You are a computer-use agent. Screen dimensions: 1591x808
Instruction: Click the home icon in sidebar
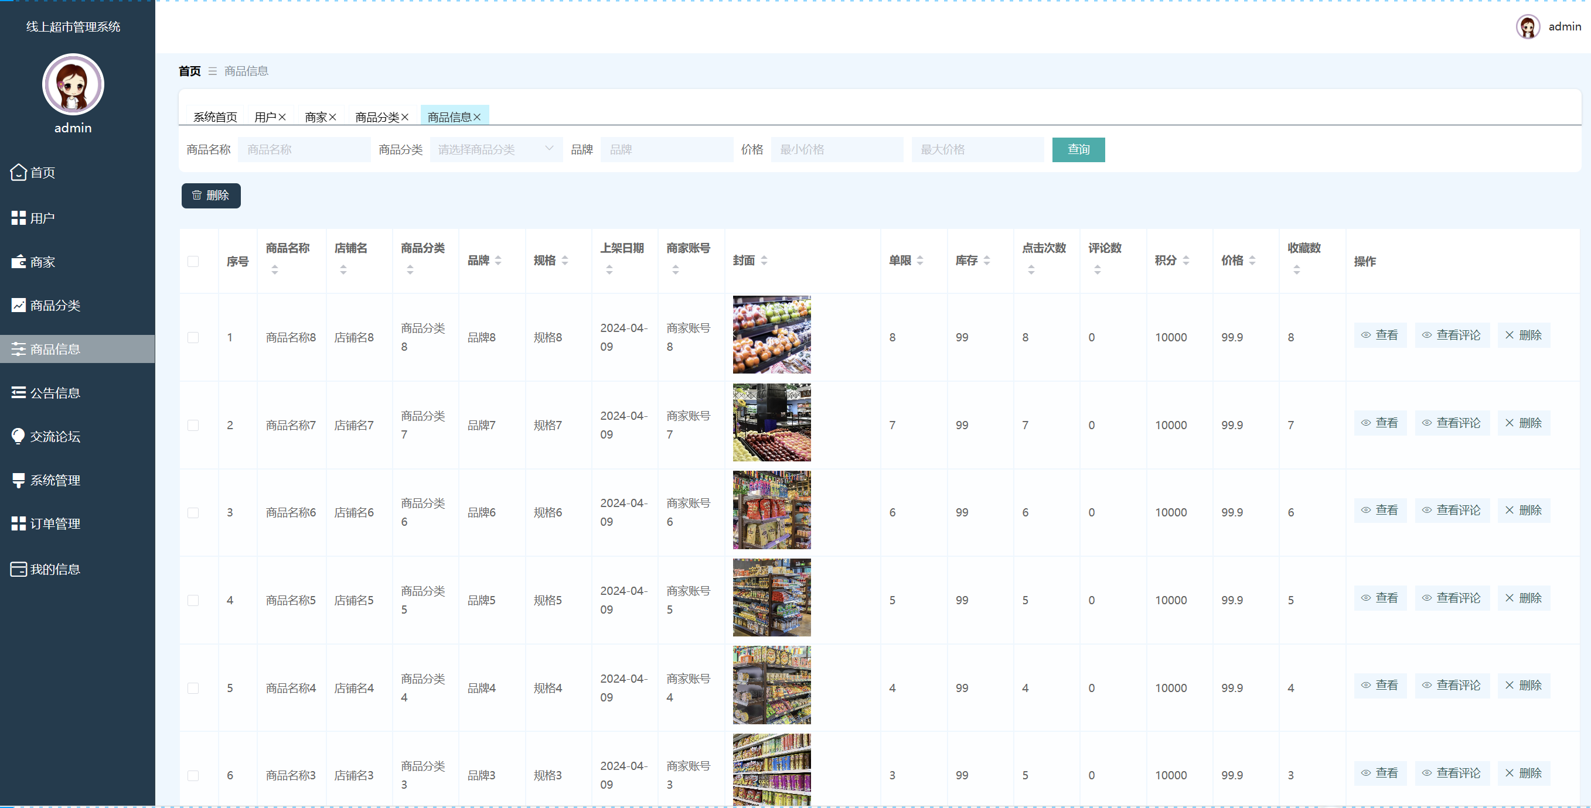[19, 172]
